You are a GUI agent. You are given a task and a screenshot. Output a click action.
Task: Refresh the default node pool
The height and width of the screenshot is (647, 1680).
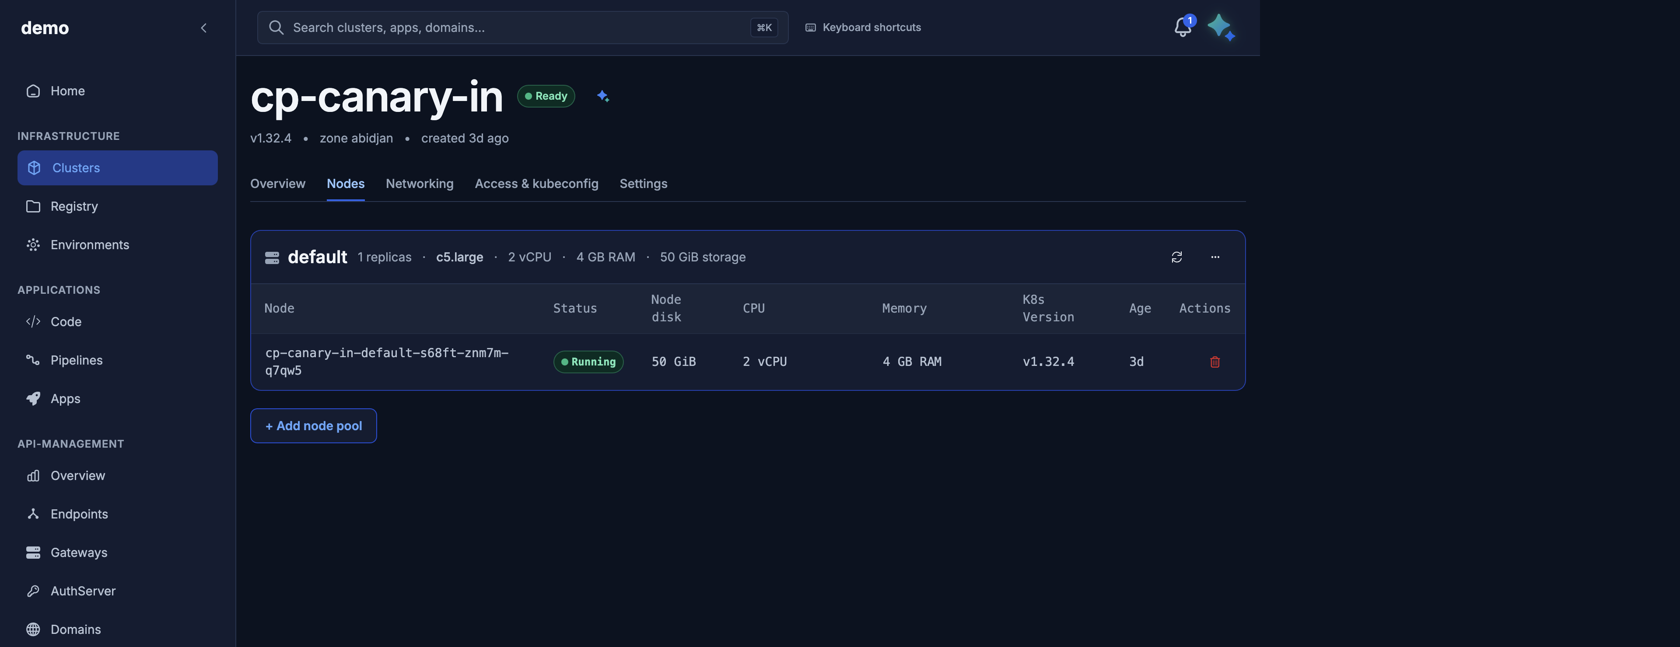(x=1176, y=257)
